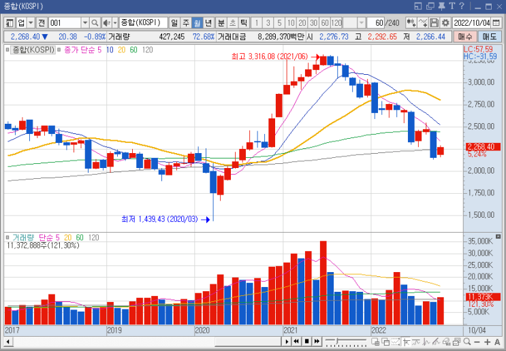Image resolution: width=506 pixels, height=351 pixels.
Task: Click the plus zoom-in icon at bottom
Action: 488,341
